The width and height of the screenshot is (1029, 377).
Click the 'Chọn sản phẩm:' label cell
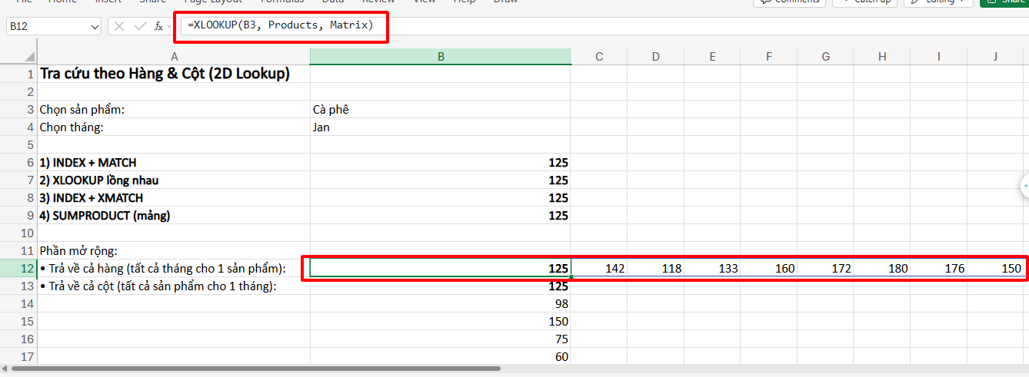coord(174,110)
